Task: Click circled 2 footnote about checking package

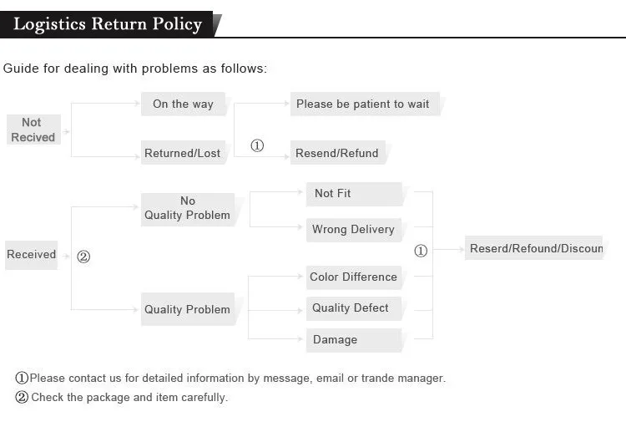Action: pos(121,397)
